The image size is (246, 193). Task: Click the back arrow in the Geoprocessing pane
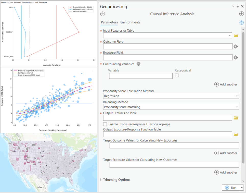[x=102, y=14]
